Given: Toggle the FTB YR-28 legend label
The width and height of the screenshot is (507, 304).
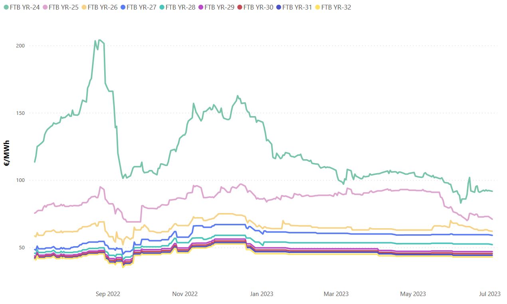Looking at the screenshot, I should [180, 7].
